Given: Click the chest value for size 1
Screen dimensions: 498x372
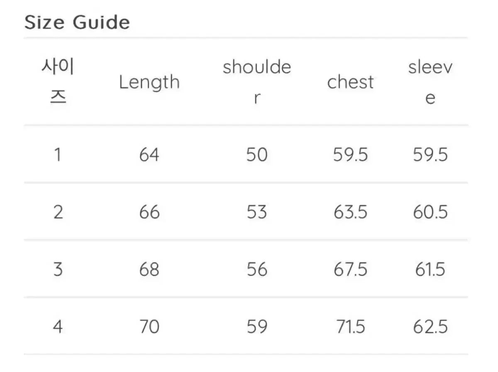Looking at the screenshot, I should click(350, 155).
